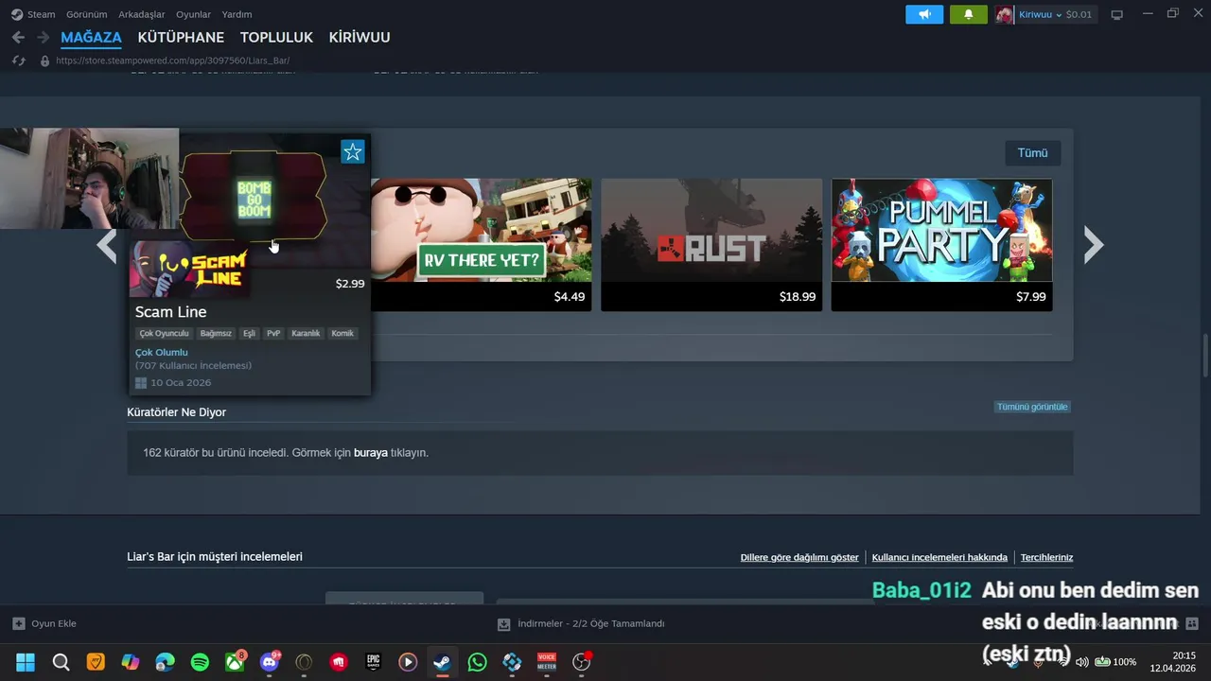Open Windows Search from the taskbar

61,662
